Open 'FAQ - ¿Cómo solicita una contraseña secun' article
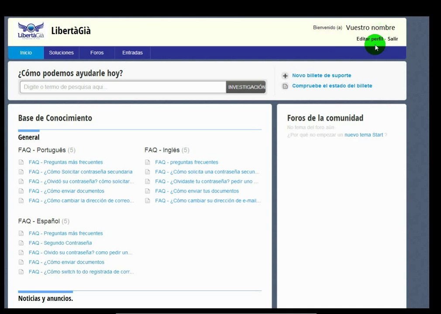The image size is (441, 314). [207, 171]
